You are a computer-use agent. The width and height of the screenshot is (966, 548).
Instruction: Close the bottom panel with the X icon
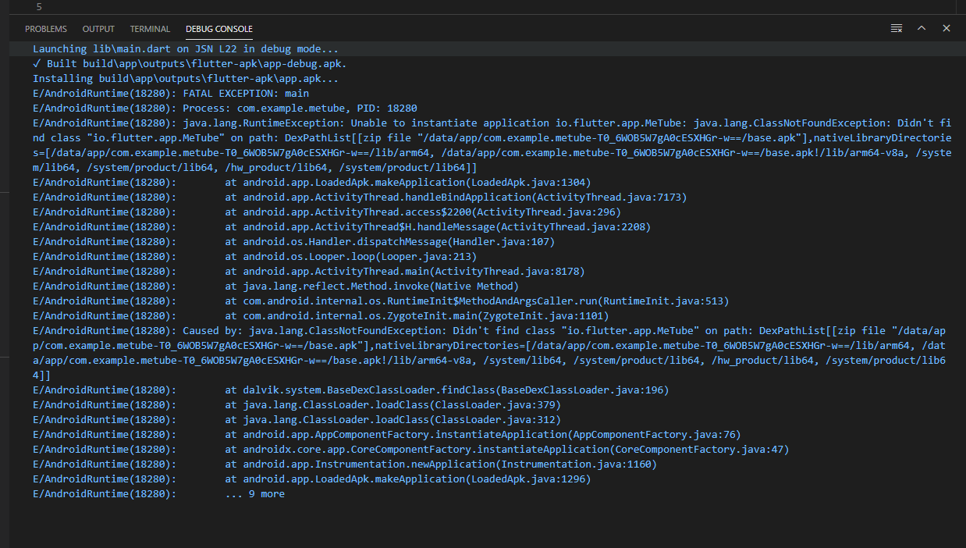click(946, 28)
